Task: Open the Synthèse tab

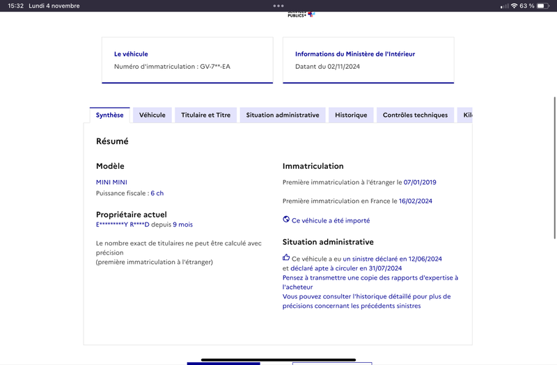Action: tap(110, 115)
